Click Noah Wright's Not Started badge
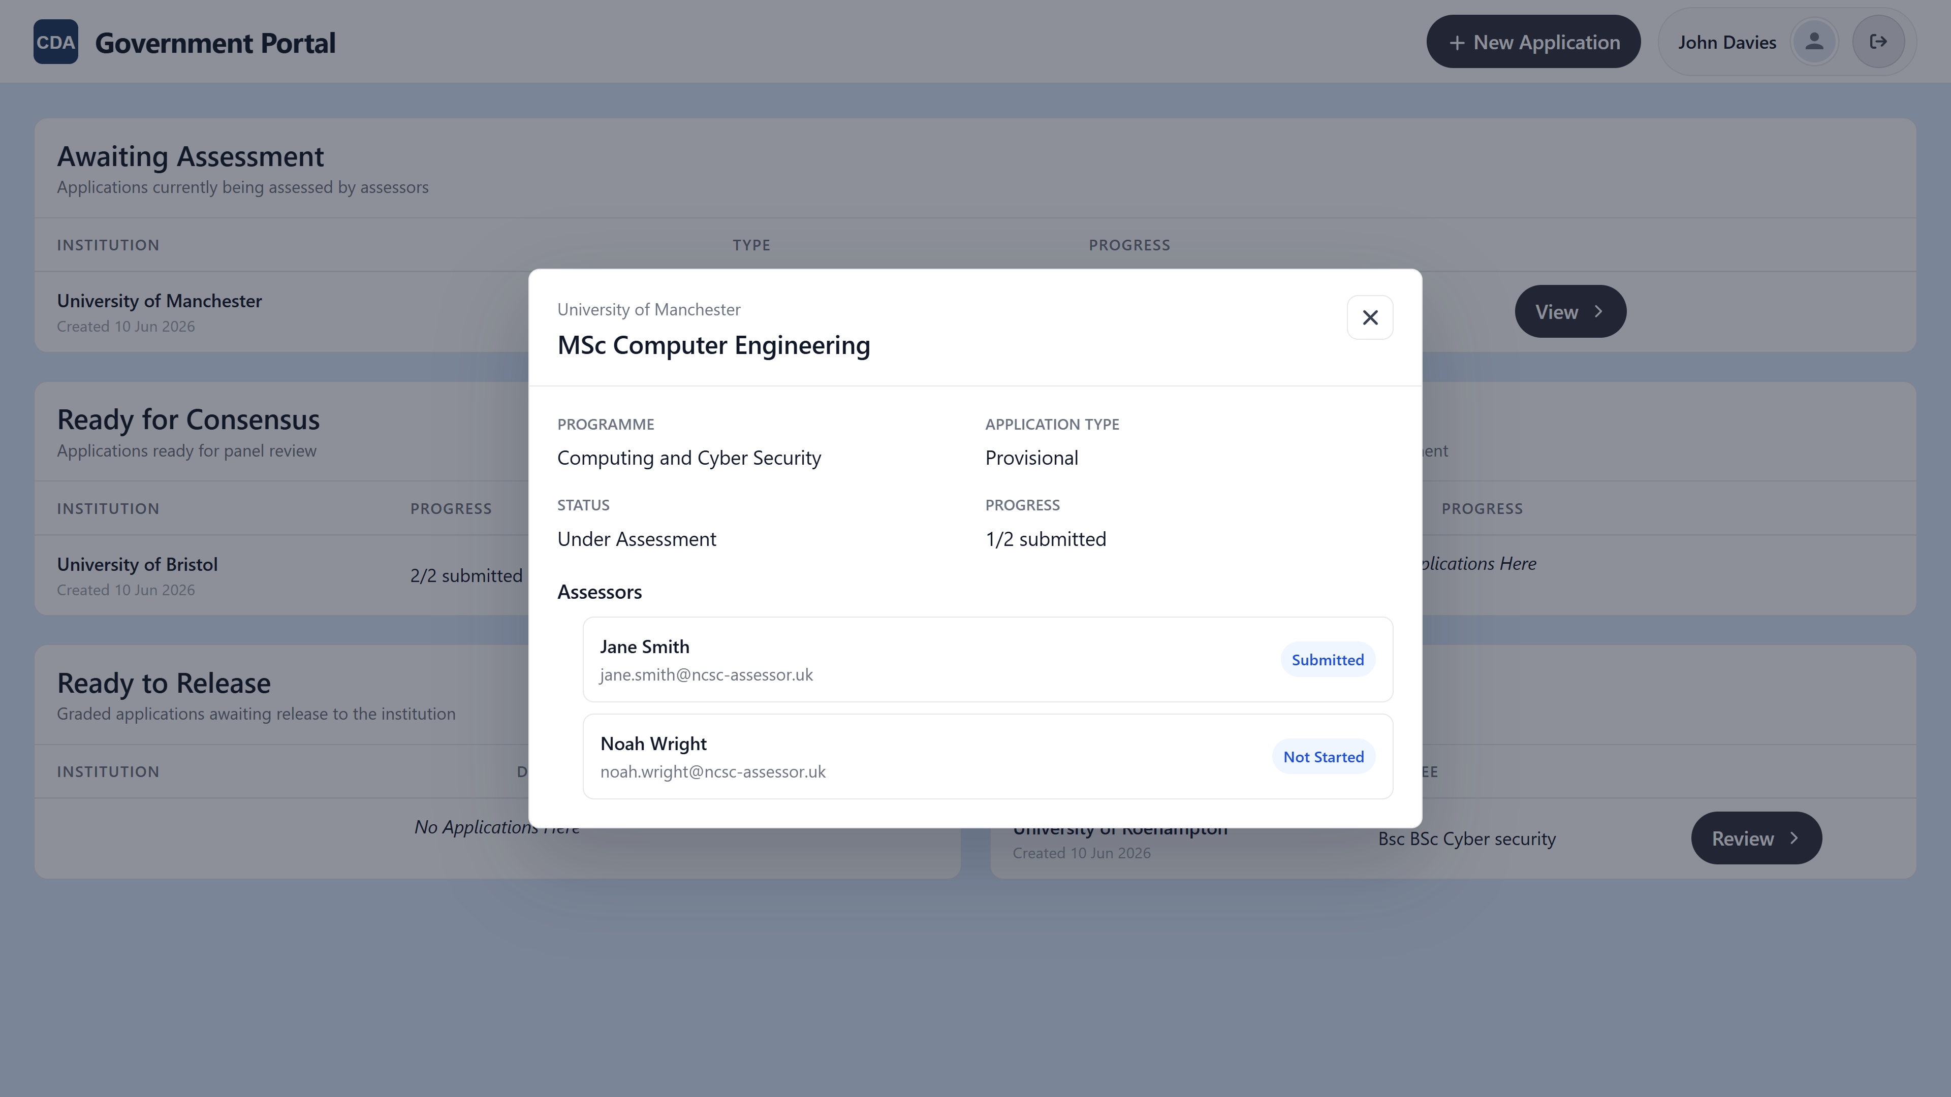 click(x=1323, y=756)
